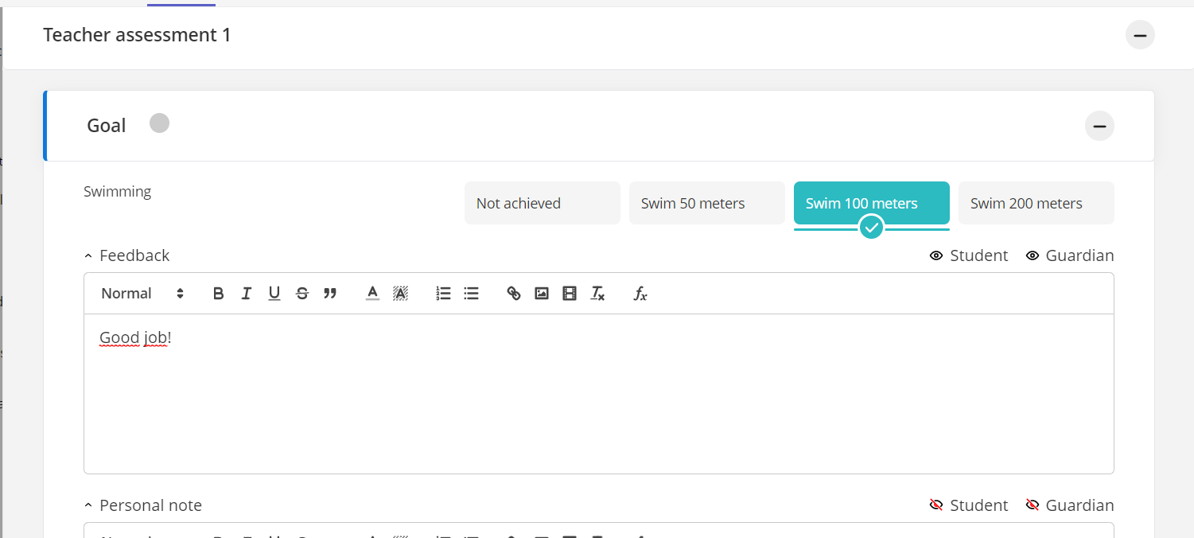
Task: Toggle Personal note visibility for Guardian
Action: coord(1070,505)
